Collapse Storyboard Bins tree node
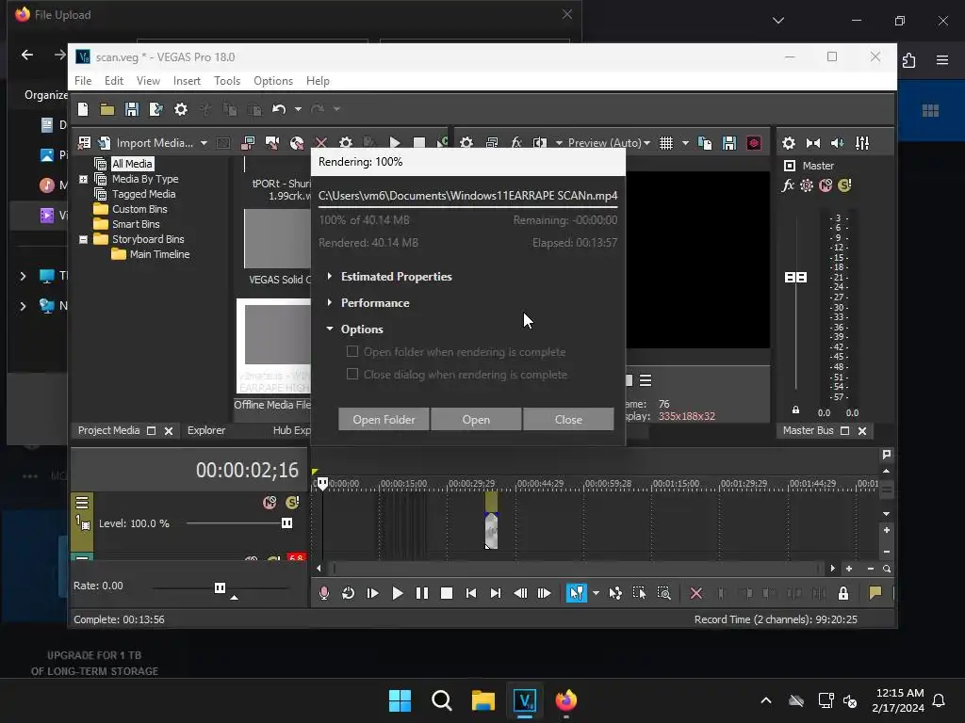965x723 pixels. pyautogui.click(x=83, y=239)
